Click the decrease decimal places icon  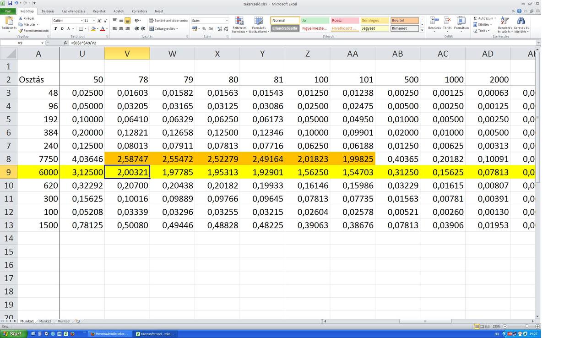(226, 28)
